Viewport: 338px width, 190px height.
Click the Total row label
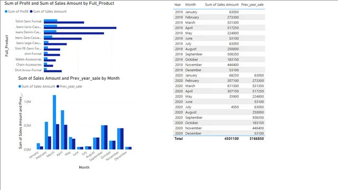pos(179,139)
